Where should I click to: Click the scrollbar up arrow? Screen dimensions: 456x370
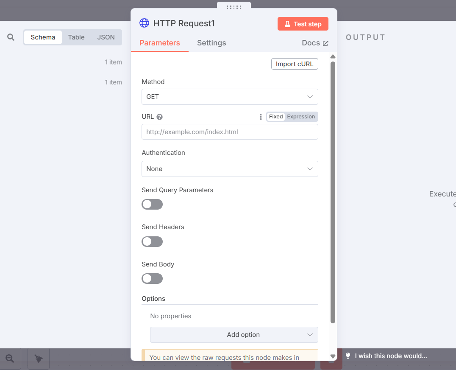(x=333, y=56)
